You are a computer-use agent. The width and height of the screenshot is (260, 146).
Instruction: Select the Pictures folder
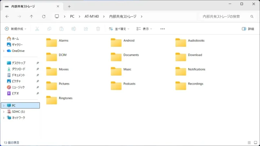coord(58,86)
